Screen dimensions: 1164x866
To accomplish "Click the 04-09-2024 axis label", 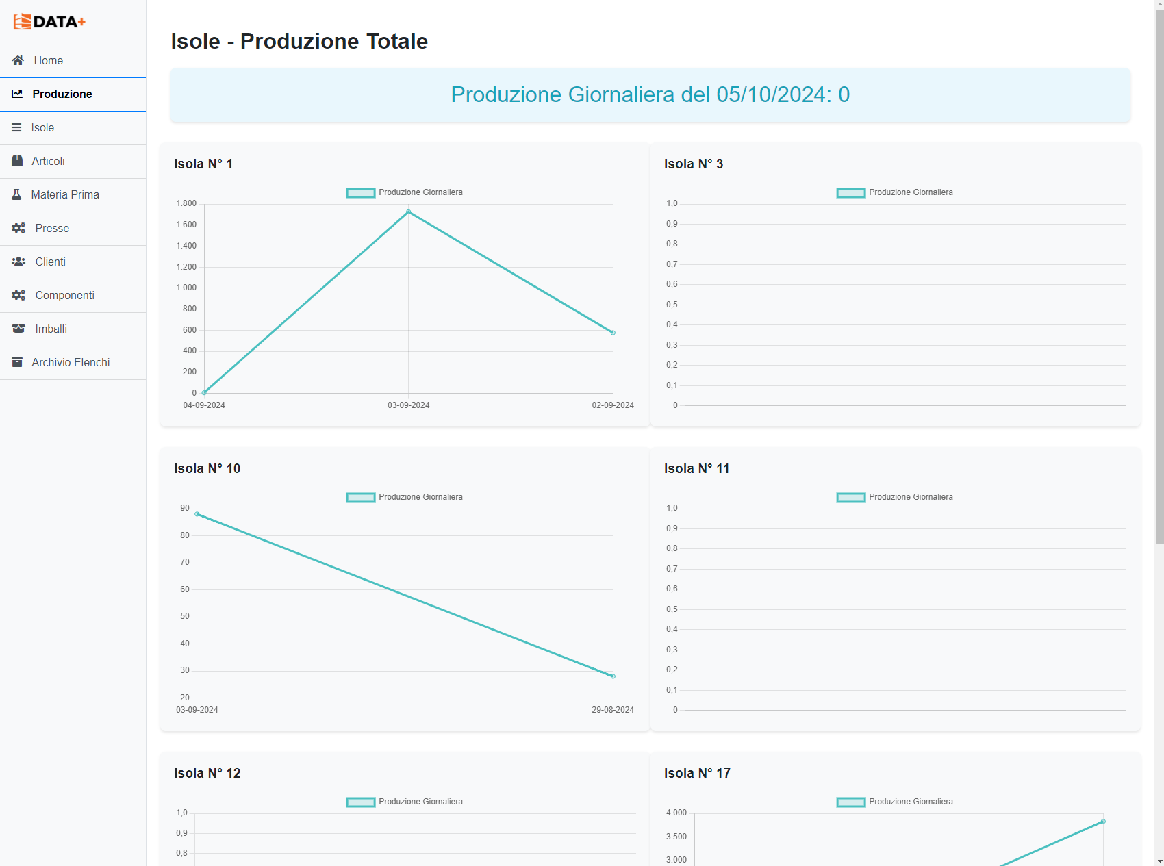I will click(x=204, y=405).
